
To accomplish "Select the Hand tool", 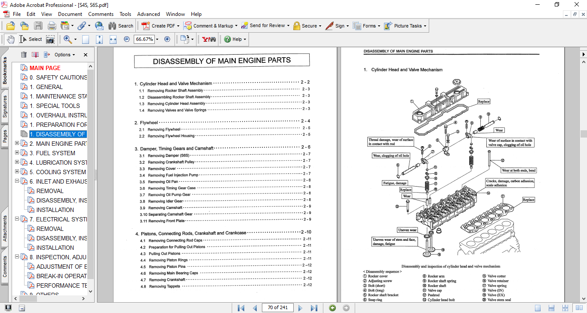I will (x=10, y=39).
